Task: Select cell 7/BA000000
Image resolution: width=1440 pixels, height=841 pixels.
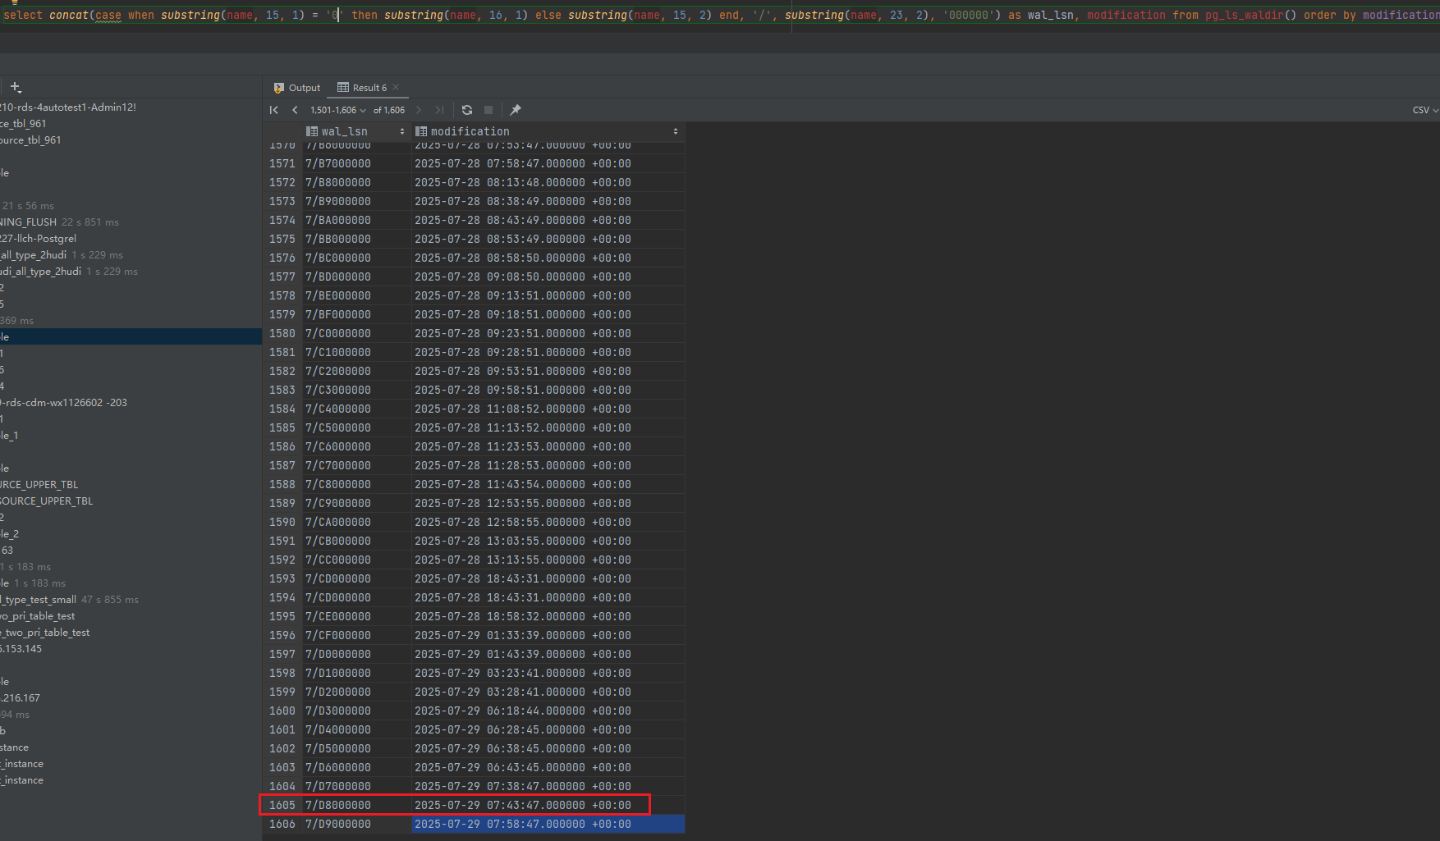Action: [x=356, y=221]
